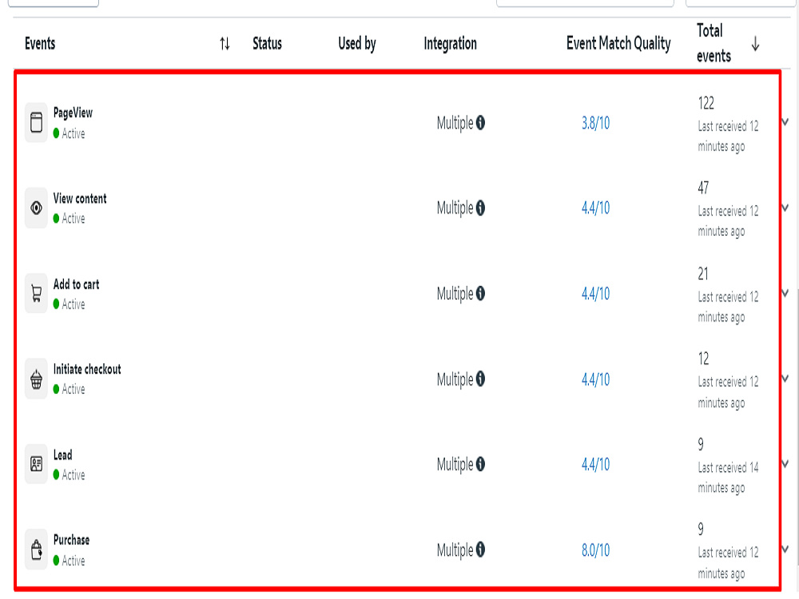Click the Integration column header
Screen dimensions: 799x599
(x=451, y=44)
